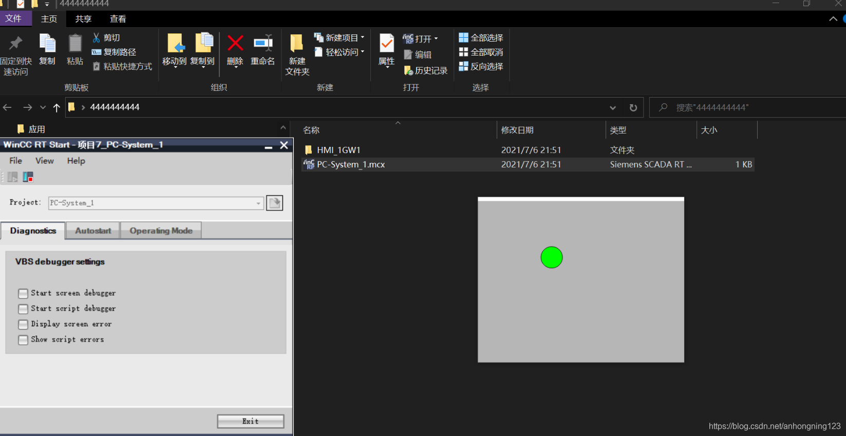
Task: Toggle Show script errors checkbox
Action: pos(23,339)
